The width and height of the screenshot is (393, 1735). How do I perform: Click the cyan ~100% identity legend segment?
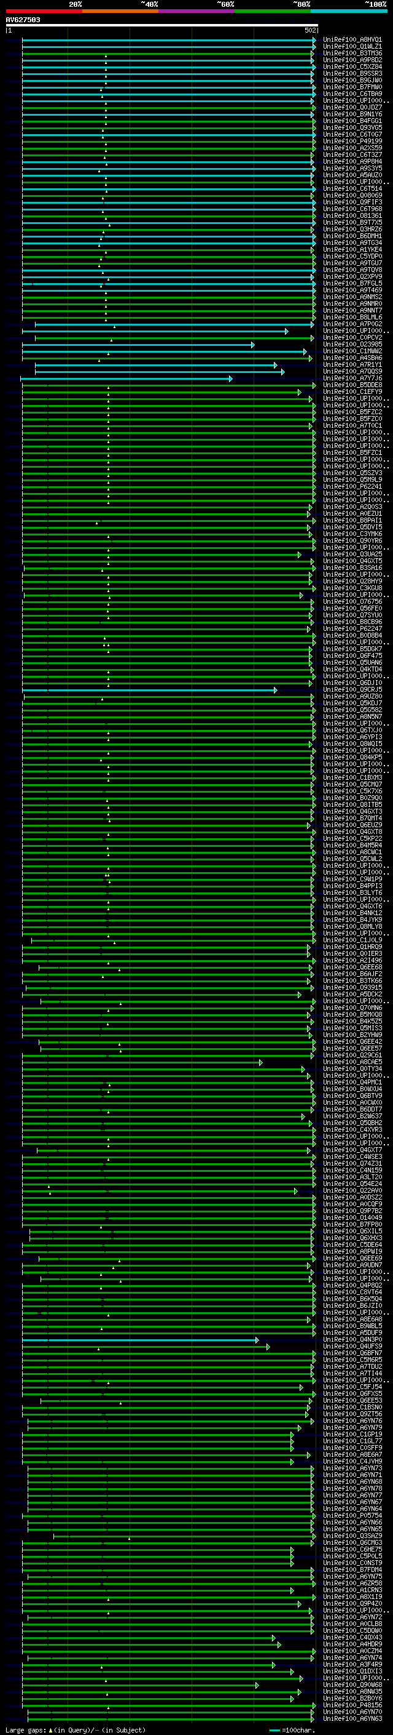[x=349, y=11]
